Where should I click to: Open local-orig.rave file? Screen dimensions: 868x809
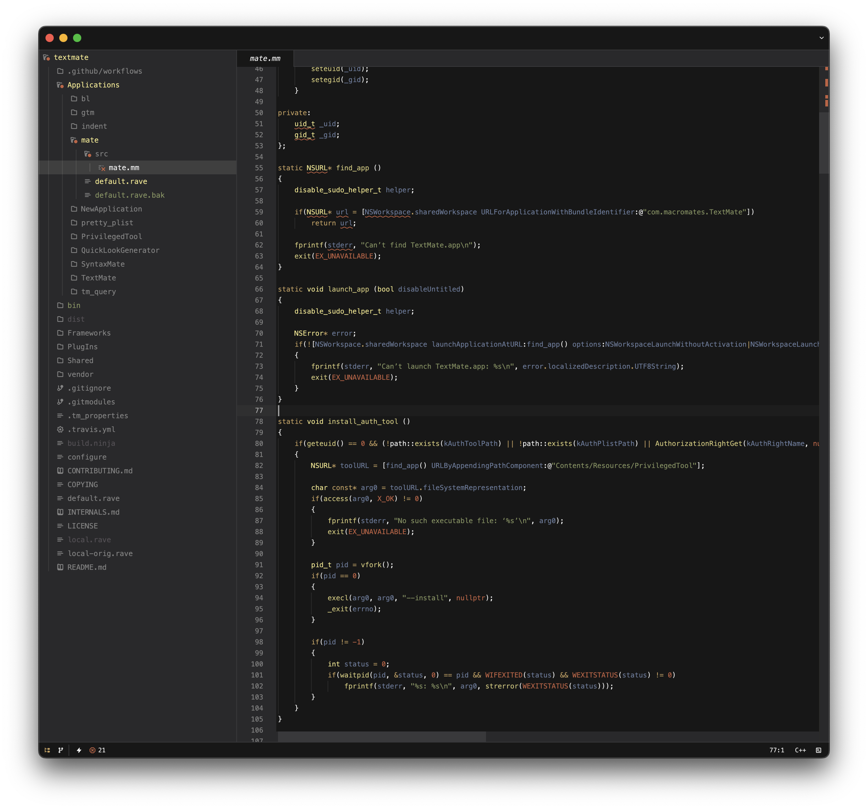[x=137, y=553]
